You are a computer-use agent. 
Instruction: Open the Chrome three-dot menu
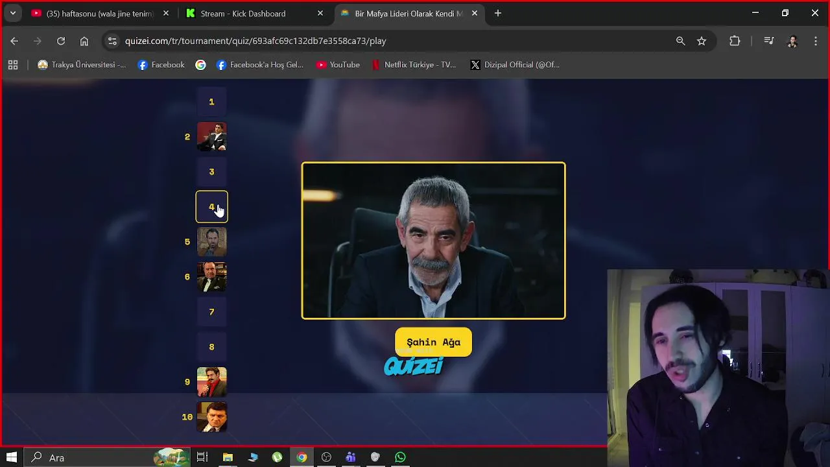tap(816, 41)
